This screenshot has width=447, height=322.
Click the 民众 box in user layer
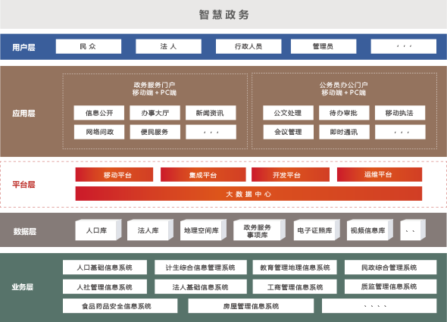89,46
